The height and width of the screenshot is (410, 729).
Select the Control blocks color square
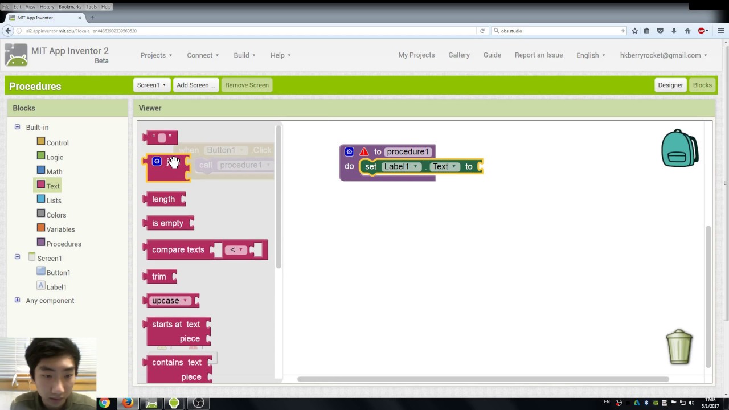[41, 141]
